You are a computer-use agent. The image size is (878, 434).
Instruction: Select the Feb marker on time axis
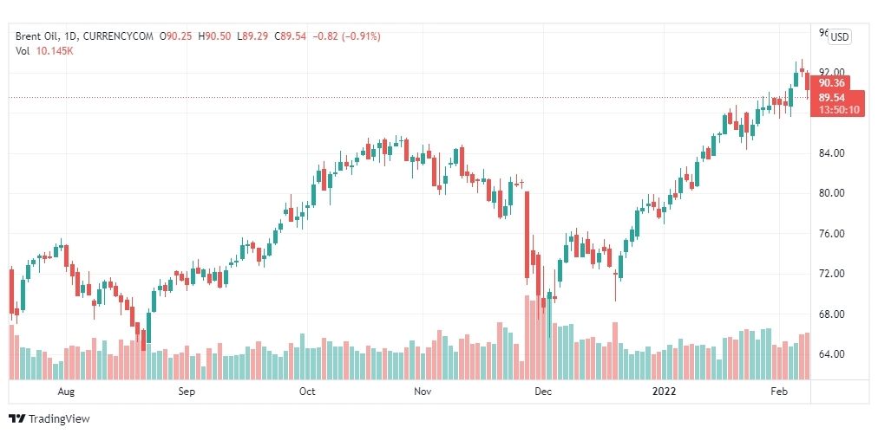click(x=779, y=392)
